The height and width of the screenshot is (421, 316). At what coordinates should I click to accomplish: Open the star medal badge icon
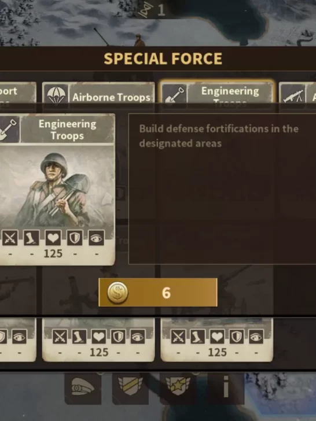coord(178,387)
